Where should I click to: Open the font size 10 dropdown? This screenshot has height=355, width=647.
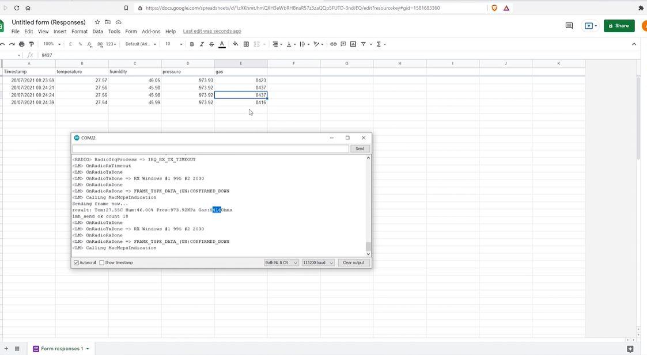pyautogui.click(x=173, y=44)
